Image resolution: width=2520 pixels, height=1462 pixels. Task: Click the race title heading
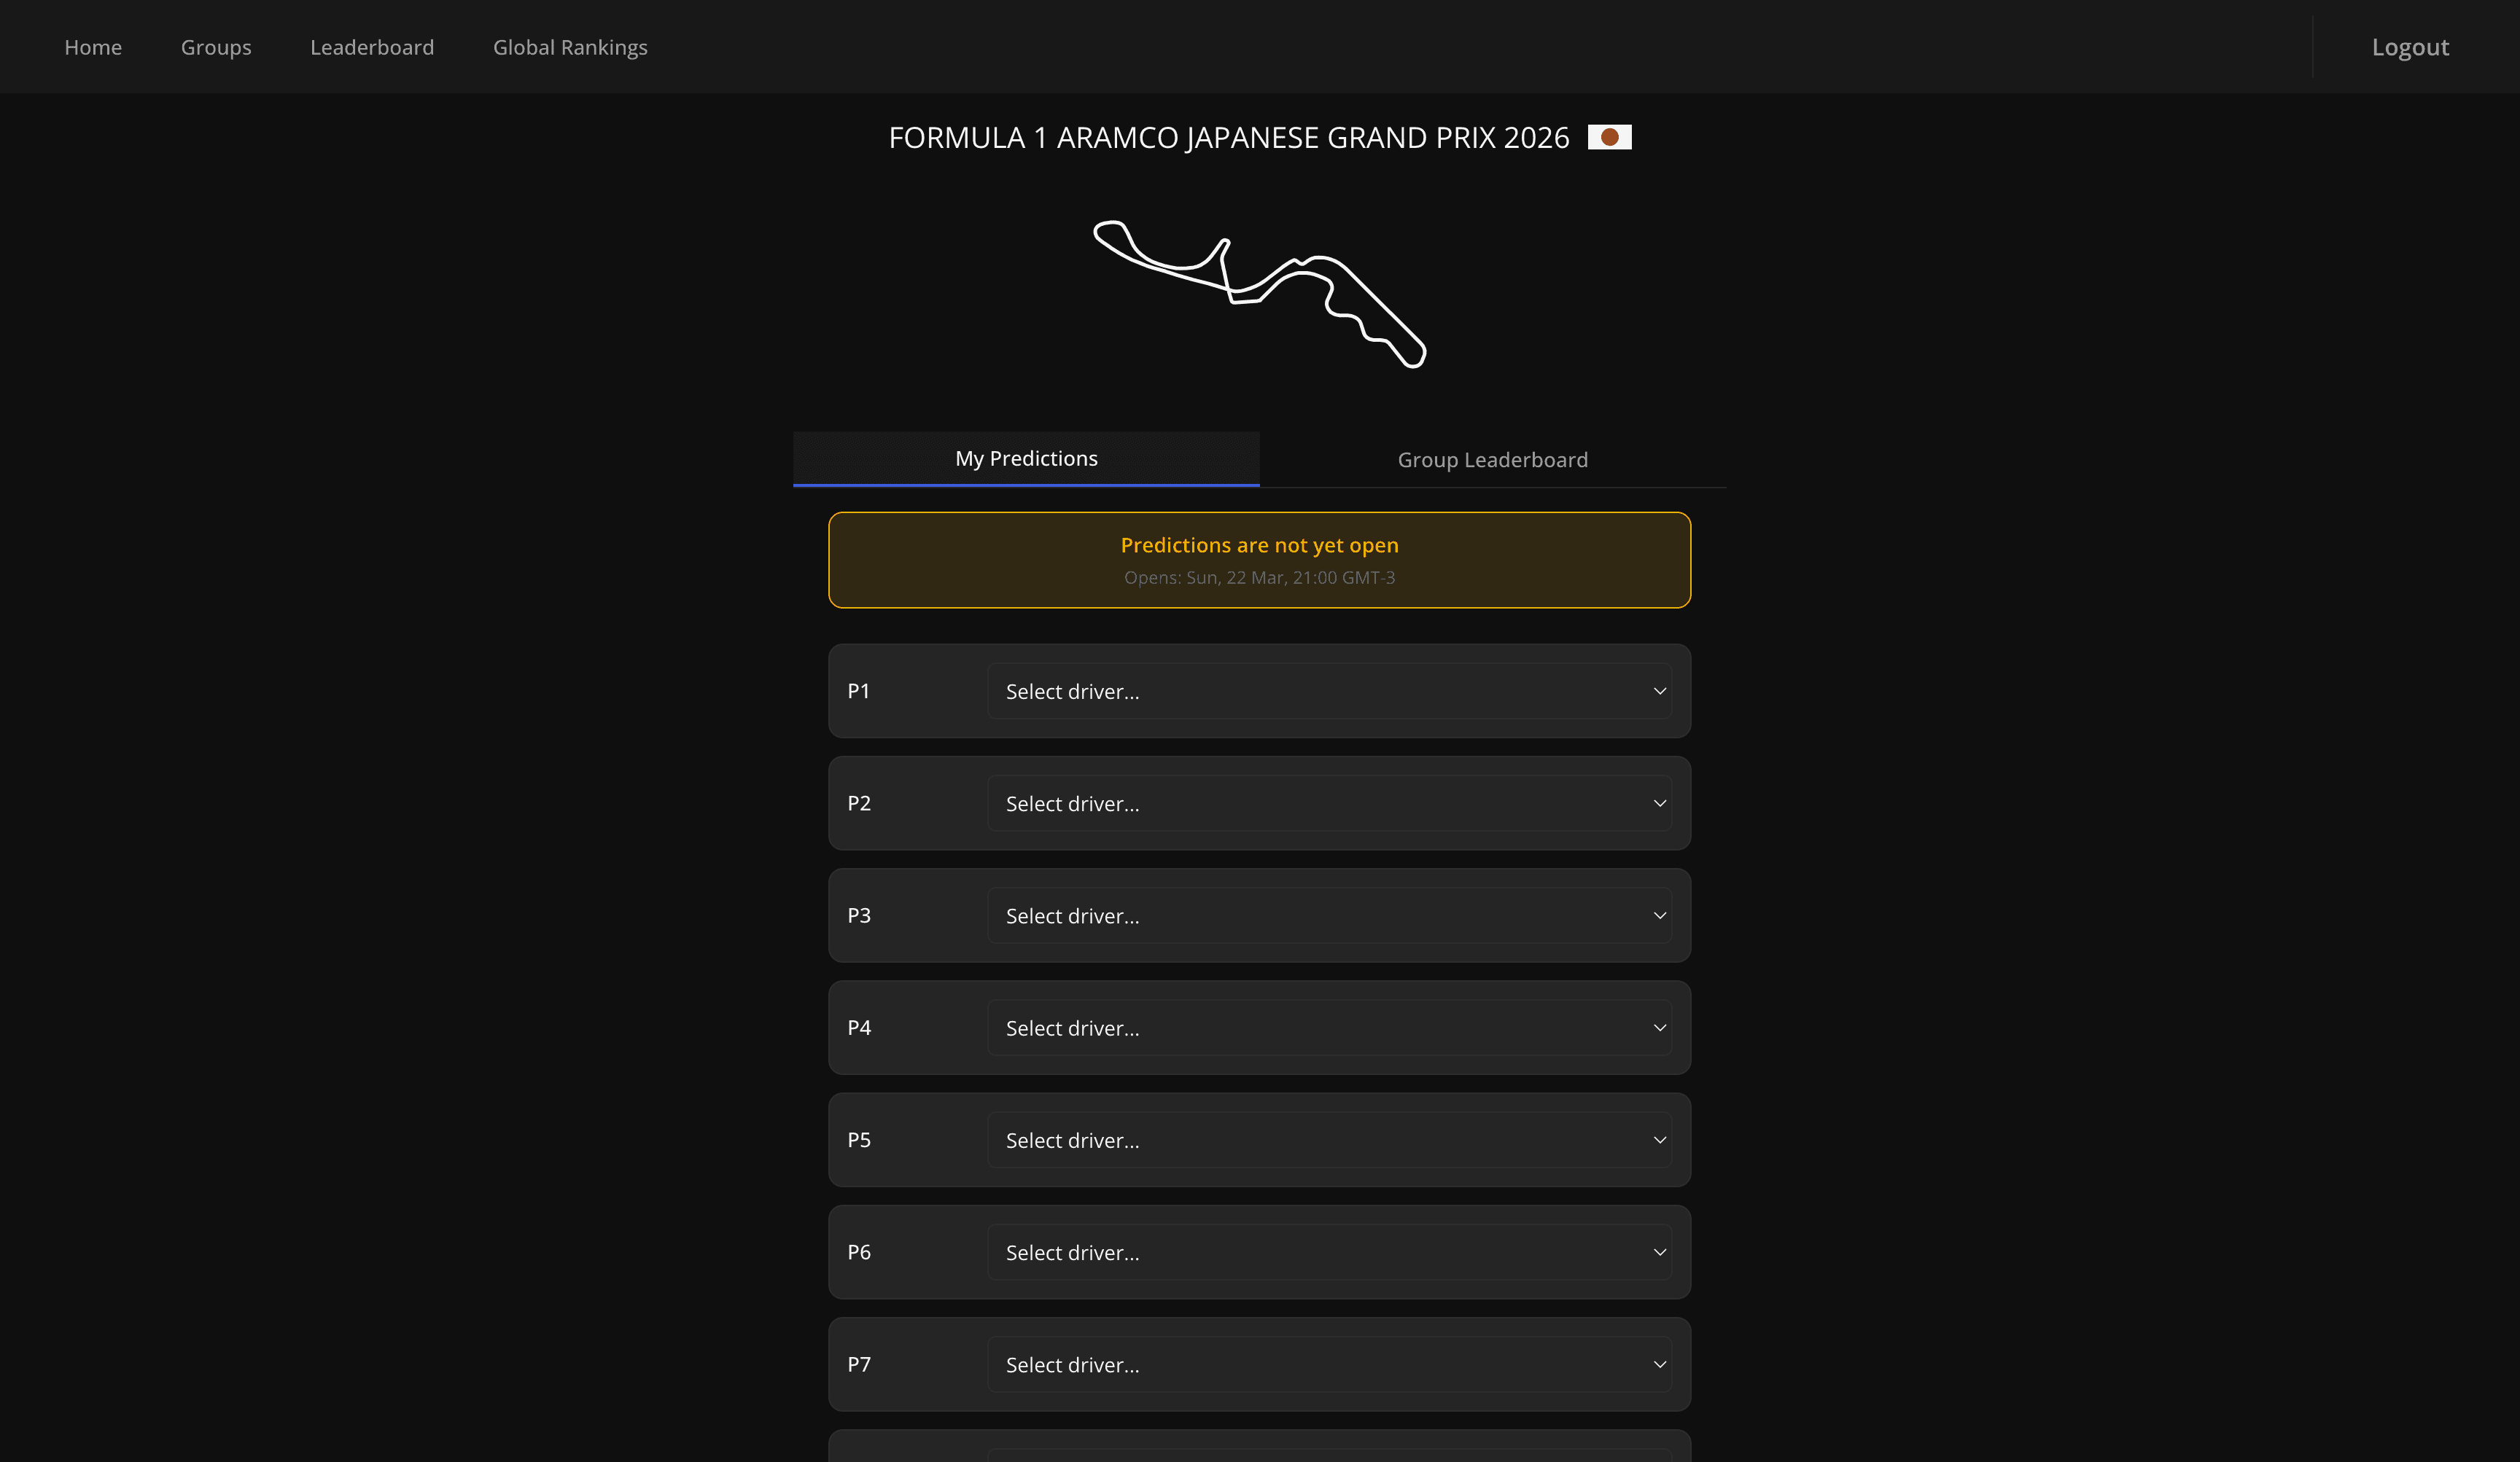coord(1228,137)
